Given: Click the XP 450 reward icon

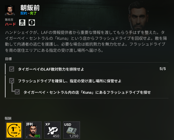Looking at the screenshot, I should (x=52, y=130).
